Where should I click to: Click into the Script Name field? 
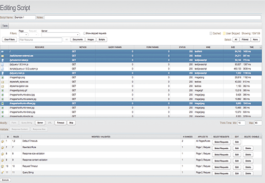click(24, 18)
